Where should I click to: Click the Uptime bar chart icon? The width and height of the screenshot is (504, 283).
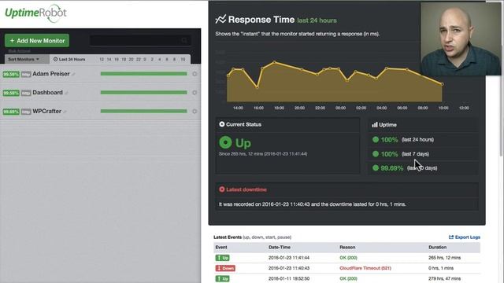point(375,124)
